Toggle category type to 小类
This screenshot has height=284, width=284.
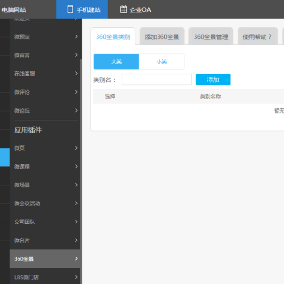click(x=161, y=62)
